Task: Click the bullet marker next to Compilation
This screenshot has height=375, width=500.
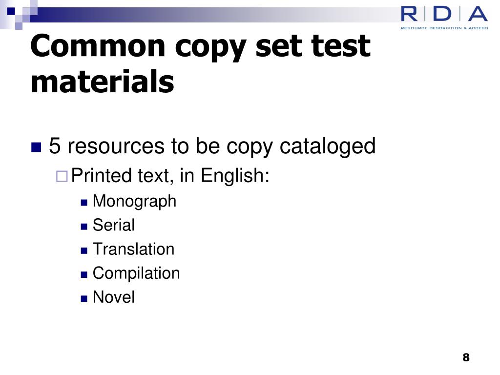Action: (84, 273)
